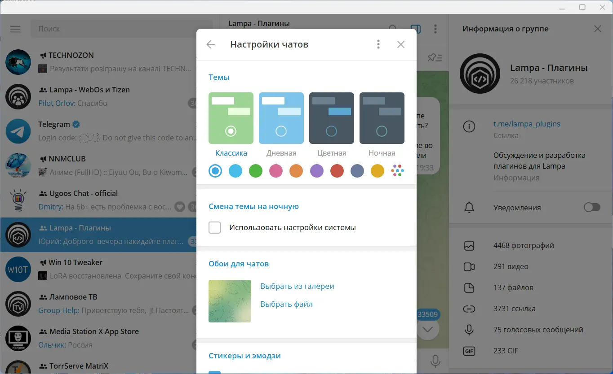The height and width of the screenshot is (374, 613).
Task: Select the Классика theme
Action: [x=231, y=118]
